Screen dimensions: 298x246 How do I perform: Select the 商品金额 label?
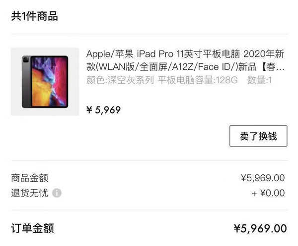coord(30,178)
